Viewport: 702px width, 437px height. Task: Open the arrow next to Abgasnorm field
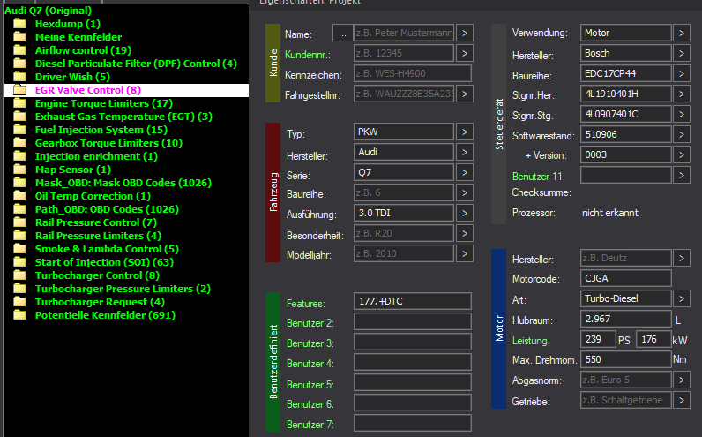pos(682,380)
